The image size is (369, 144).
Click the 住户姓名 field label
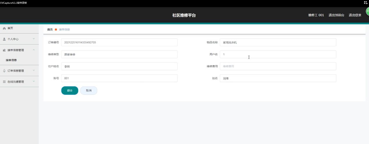(54, 66)
